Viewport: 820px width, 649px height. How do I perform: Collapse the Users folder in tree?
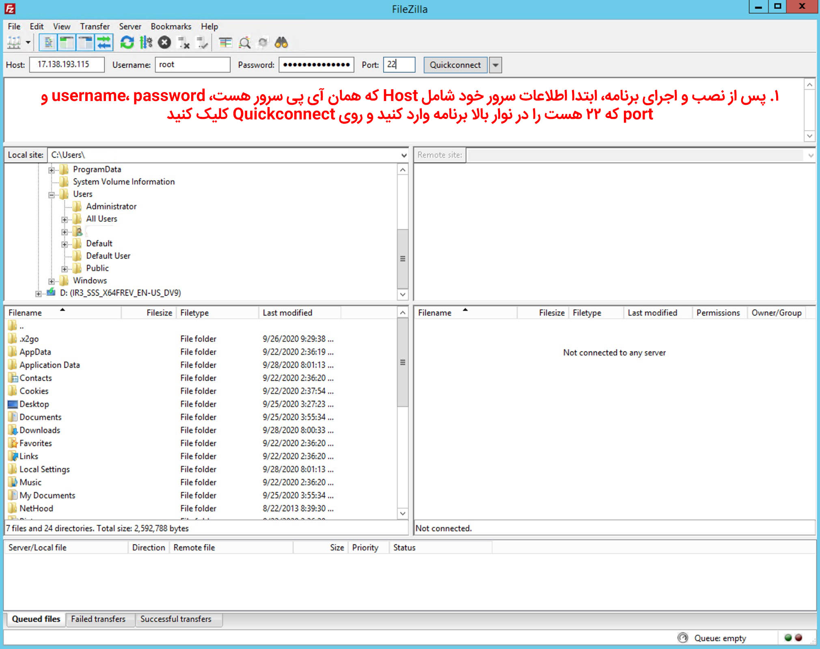point(52,195)
